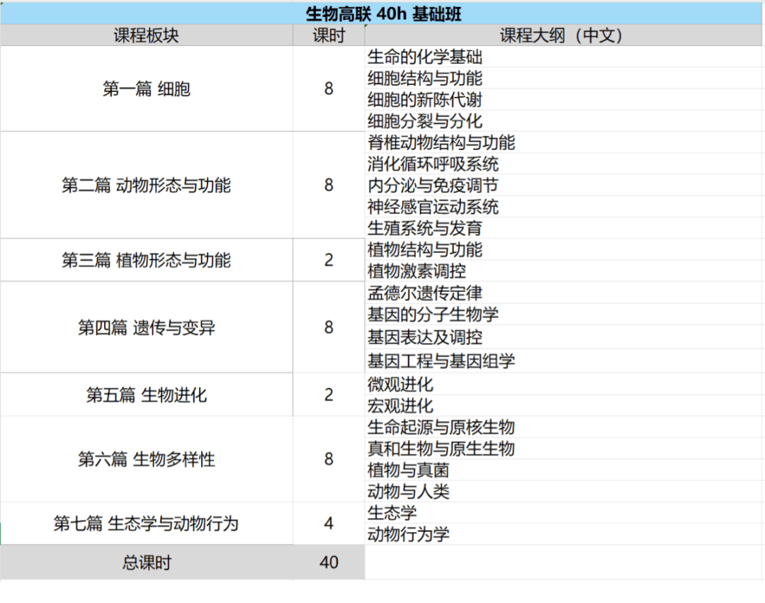This screenshot has height=603, width=765.
Task: Click the cell 生命的化学基础
Action: pos(563,57)
